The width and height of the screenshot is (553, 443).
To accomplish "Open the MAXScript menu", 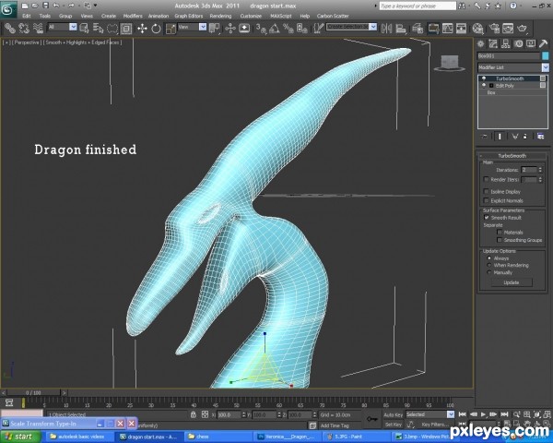I will tap(281, 16).
